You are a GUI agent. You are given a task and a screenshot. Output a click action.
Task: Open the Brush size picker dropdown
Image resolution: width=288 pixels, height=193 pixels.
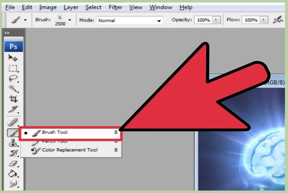pyautogui.click(x=70, y=20)
